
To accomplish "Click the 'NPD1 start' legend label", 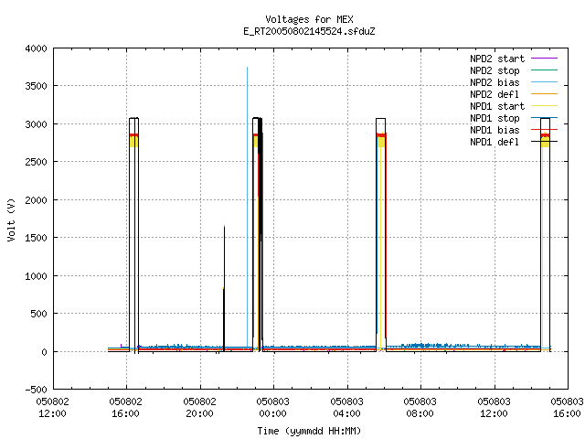I will tap(497, 106).
